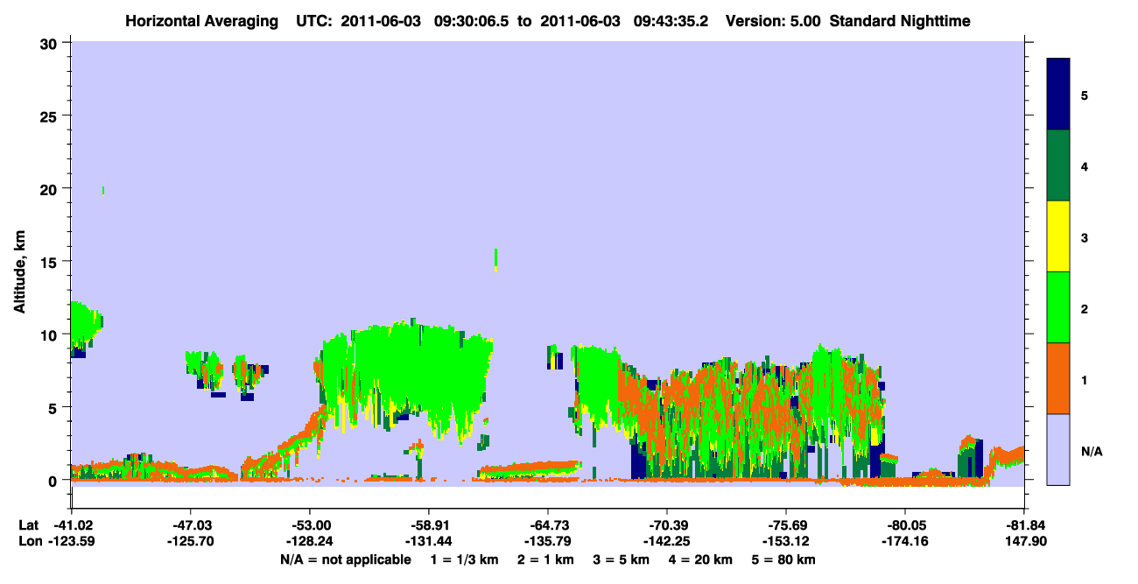Click the dark blue level 5 color swatch
This screenshot has height=584, width=1138.
tap(1058, 95)
